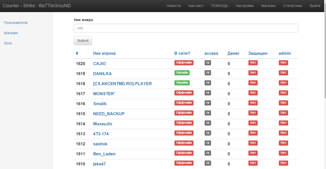This screenshot has height=169, width=326.
Task: Sort by the # column header
Action: click(77, 54)
